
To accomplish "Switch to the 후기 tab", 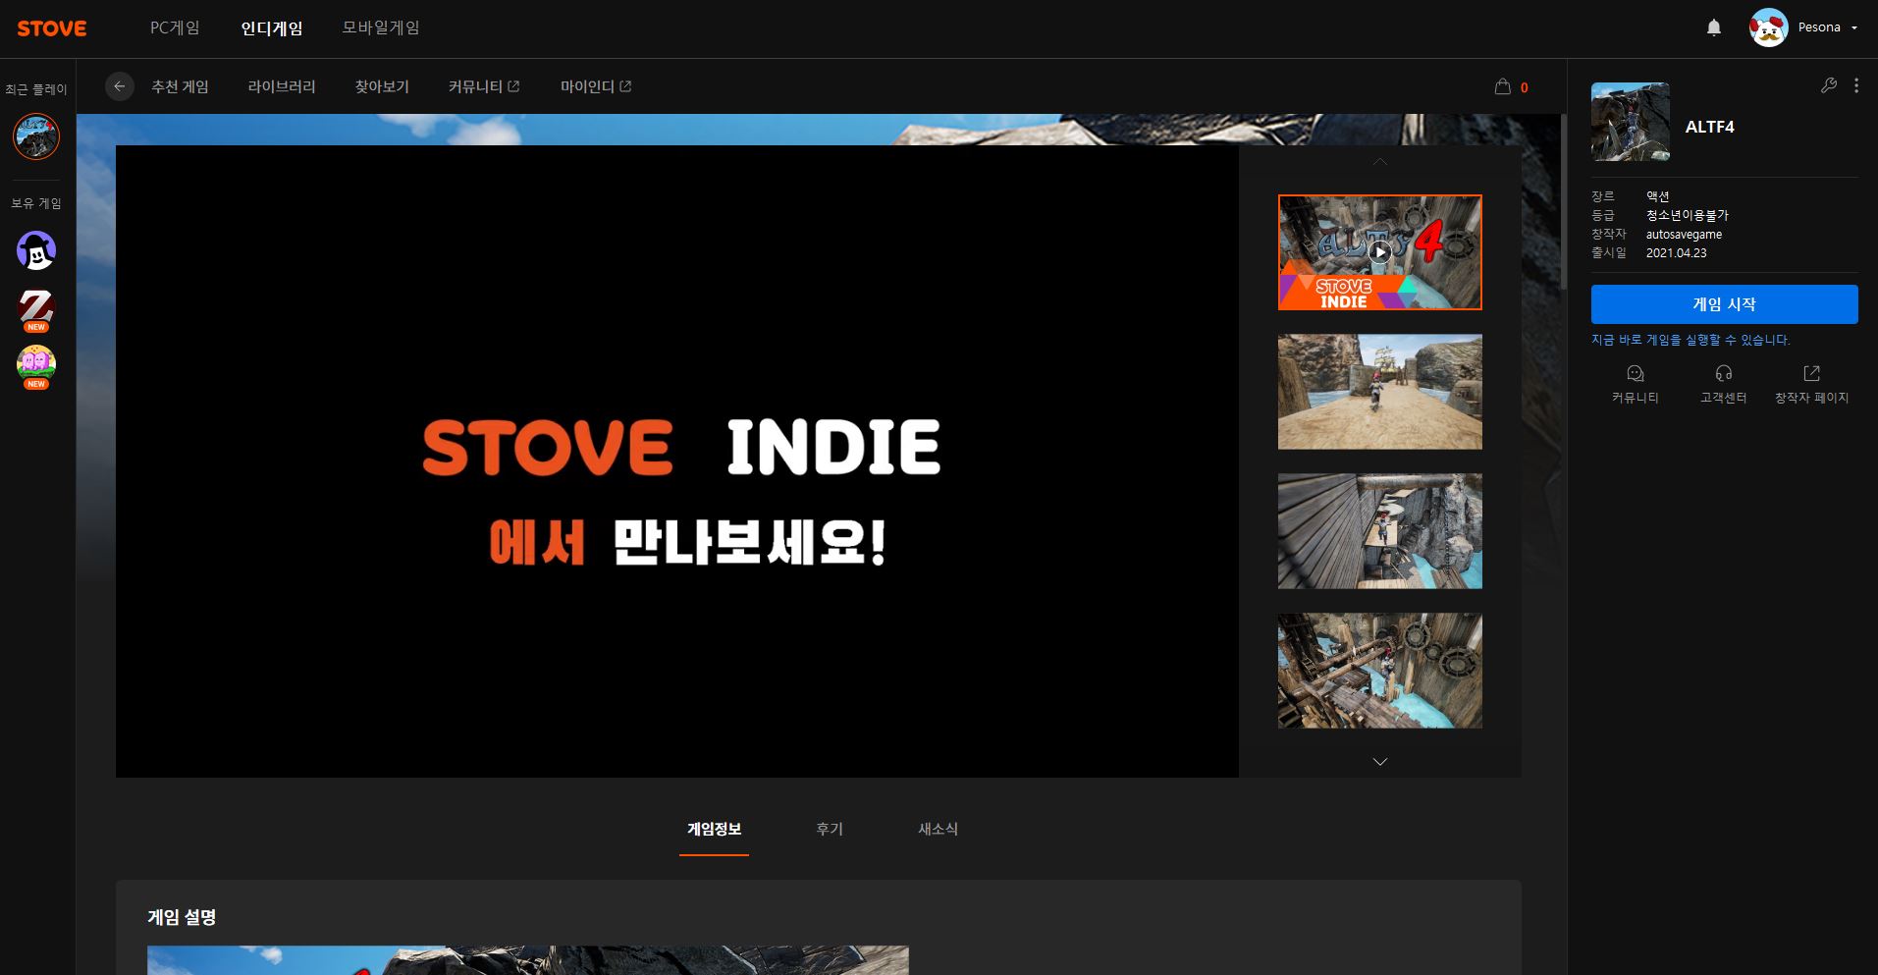I will point(829,829).
